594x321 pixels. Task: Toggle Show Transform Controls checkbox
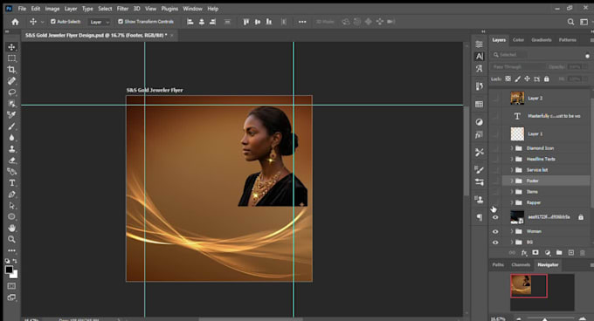tap(121, 22)
